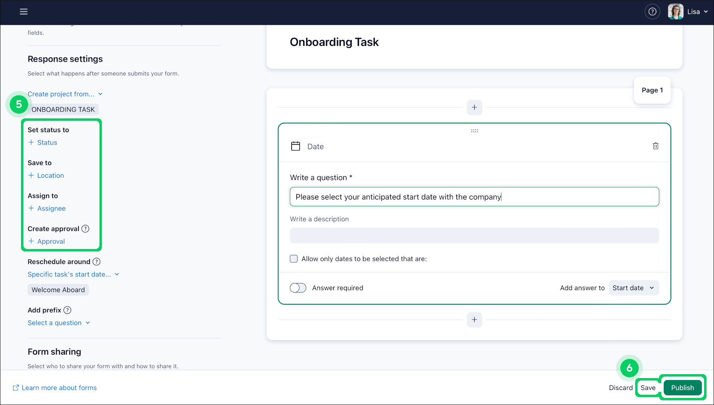Check Allow only dates to be selected

pos(294,259)
